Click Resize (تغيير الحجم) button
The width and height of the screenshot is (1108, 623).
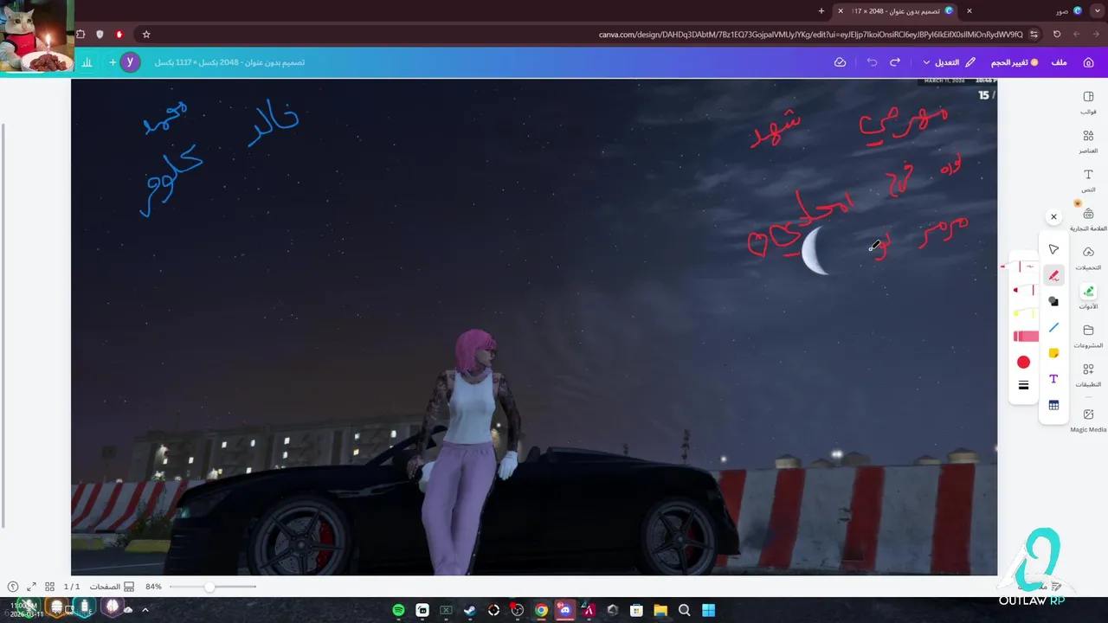(x=1015, y=62)
